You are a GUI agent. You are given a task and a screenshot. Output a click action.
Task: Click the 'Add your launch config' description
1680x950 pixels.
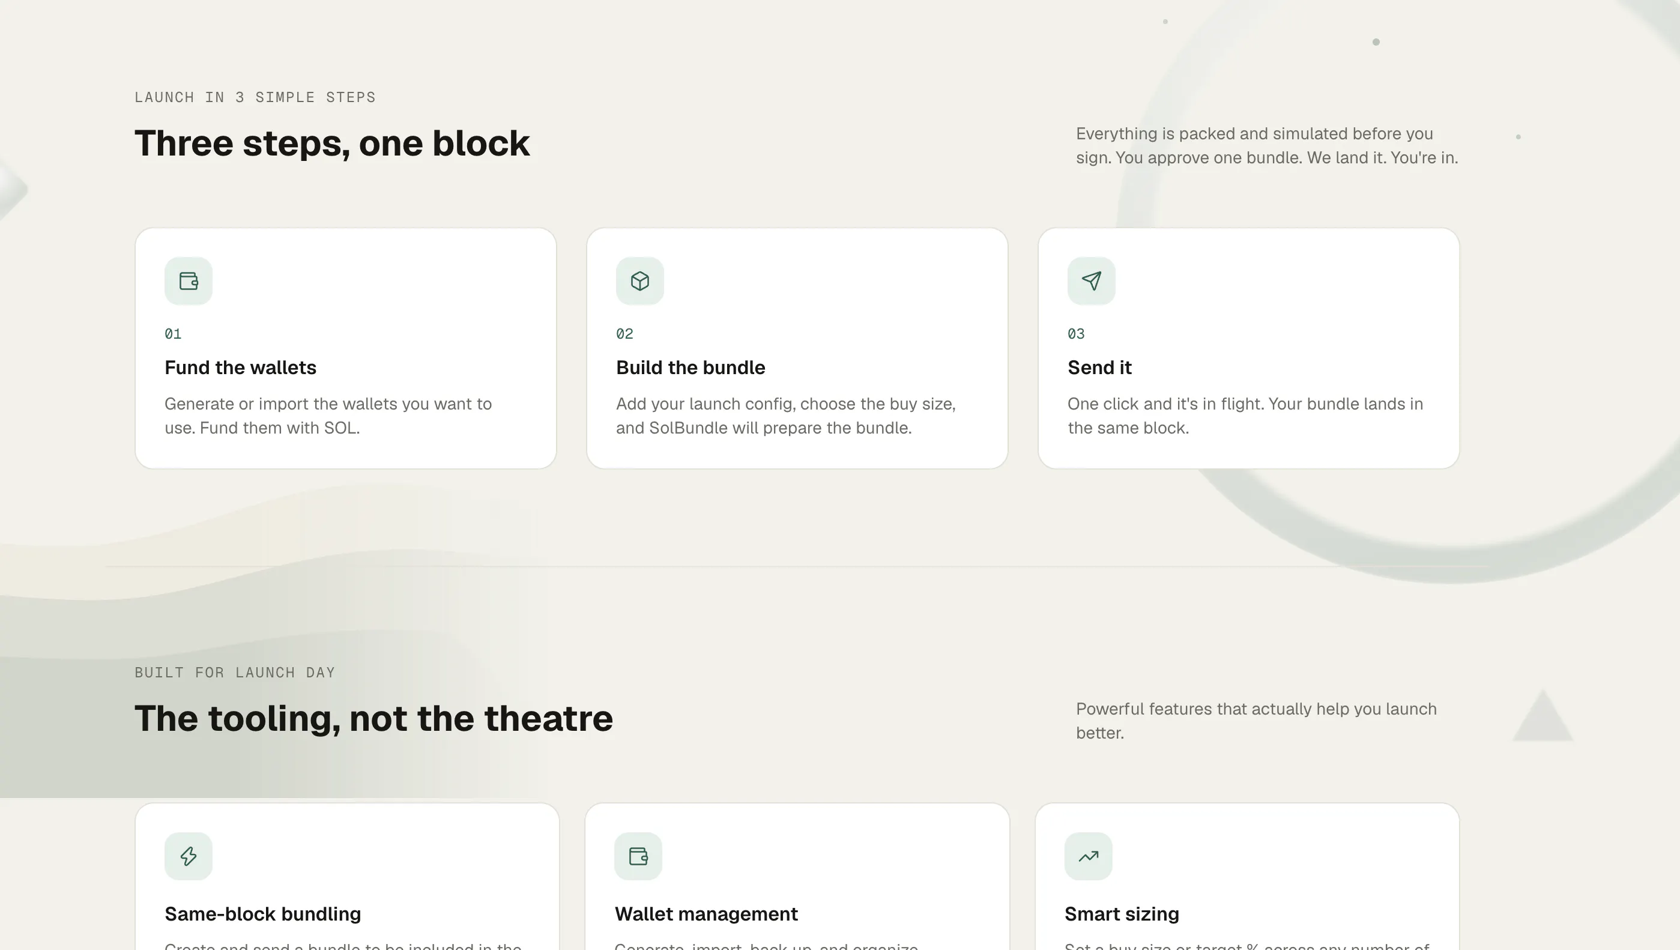click(x=786, y=416)
